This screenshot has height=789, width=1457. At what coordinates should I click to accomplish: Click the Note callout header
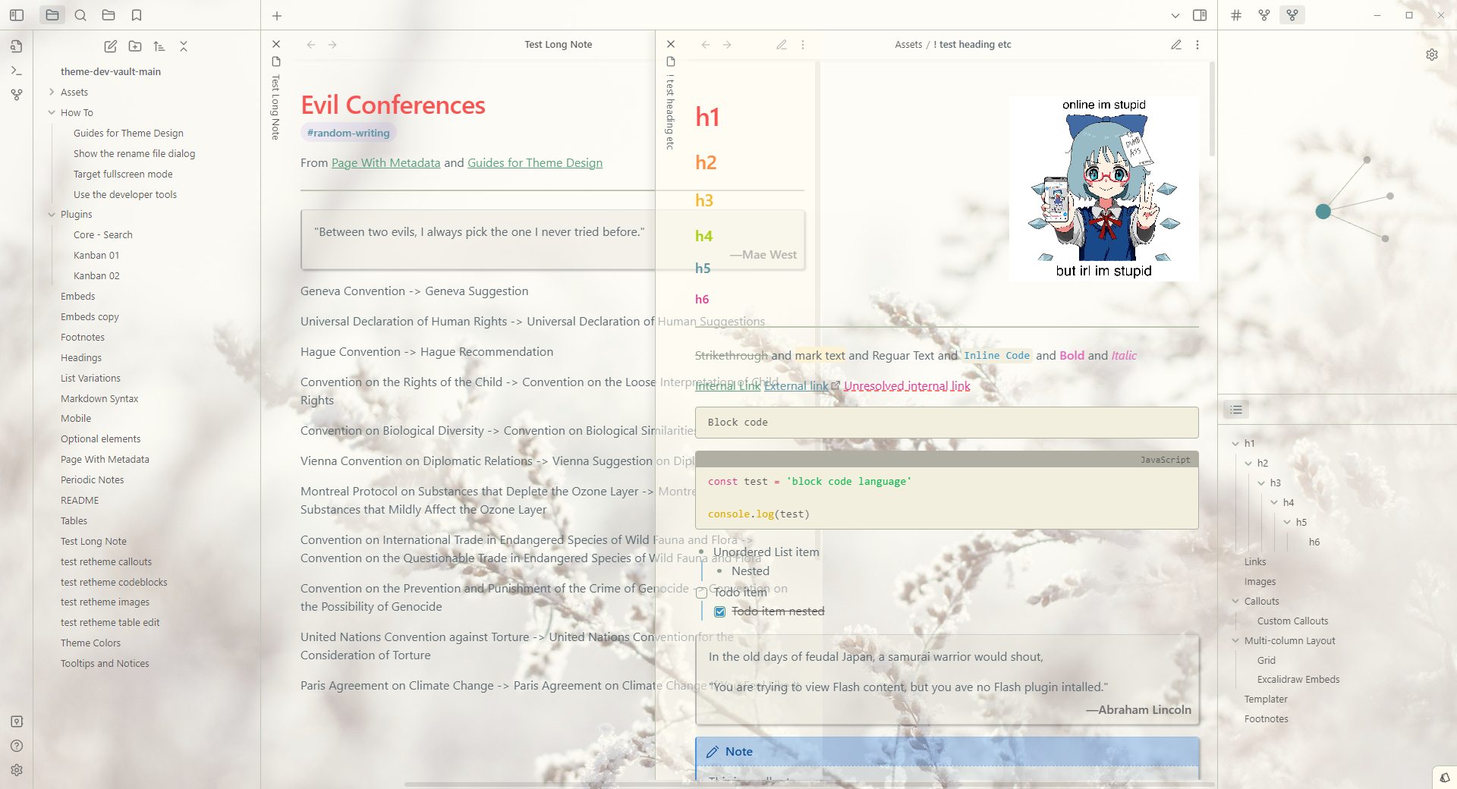(x=947, y=752)
